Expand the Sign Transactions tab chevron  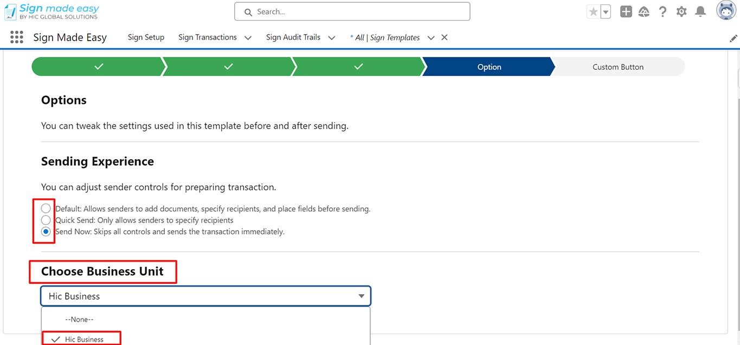coord(248,38)
